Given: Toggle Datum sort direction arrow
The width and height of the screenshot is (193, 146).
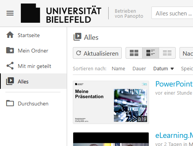Looking at the screenshot, I should point(172,69).
